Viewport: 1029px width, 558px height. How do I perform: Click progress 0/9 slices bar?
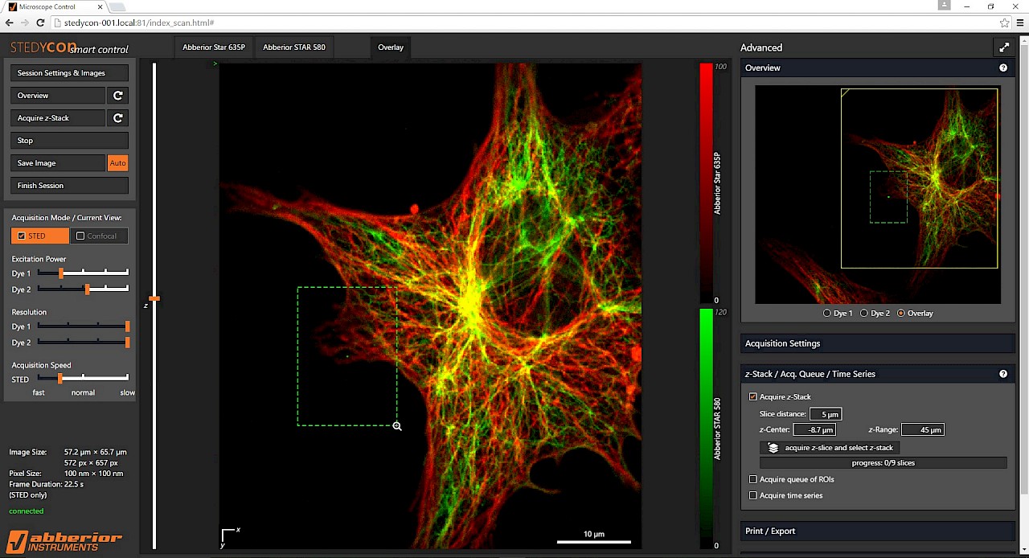pos(883,463)
